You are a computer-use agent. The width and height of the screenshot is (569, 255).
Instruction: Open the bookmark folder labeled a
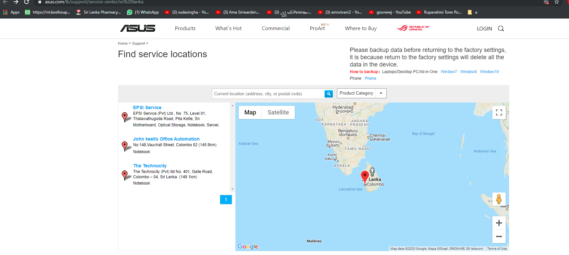click(473, 12)
